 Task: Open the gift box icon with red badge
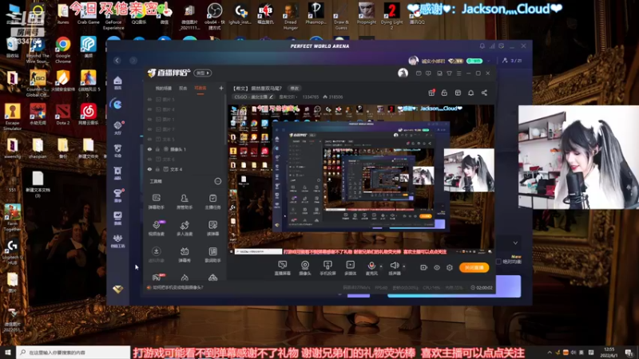[431, 93]
